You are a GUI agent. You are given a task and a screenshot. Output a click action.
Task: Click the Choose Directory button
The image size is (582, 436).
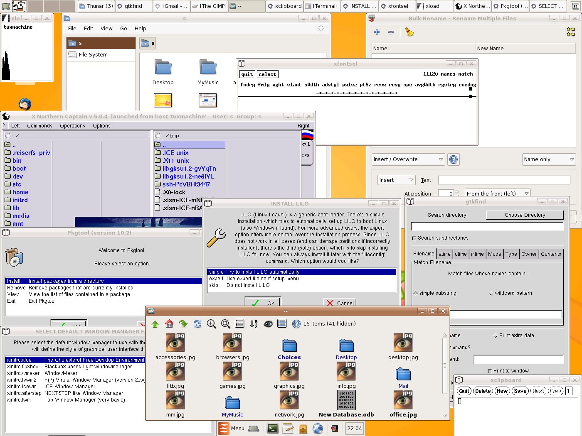(525, 215)
